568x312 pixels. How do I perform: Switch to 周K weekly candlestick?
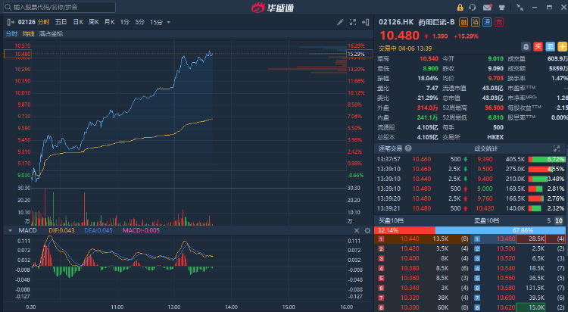pos(94,22)
